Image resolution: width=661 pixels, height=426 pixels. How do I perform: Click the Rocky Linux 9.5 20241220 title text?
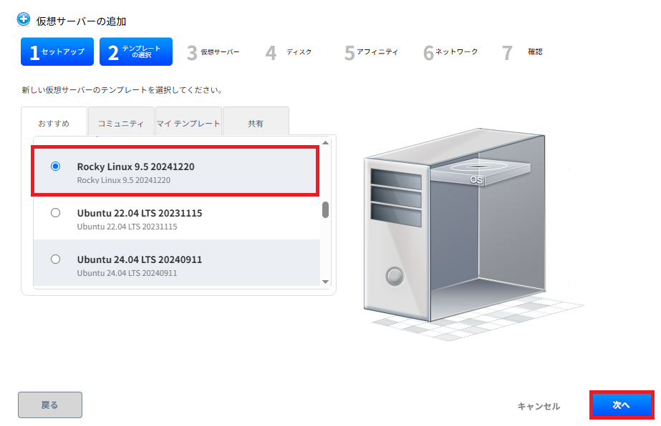[x=136, y=167]
